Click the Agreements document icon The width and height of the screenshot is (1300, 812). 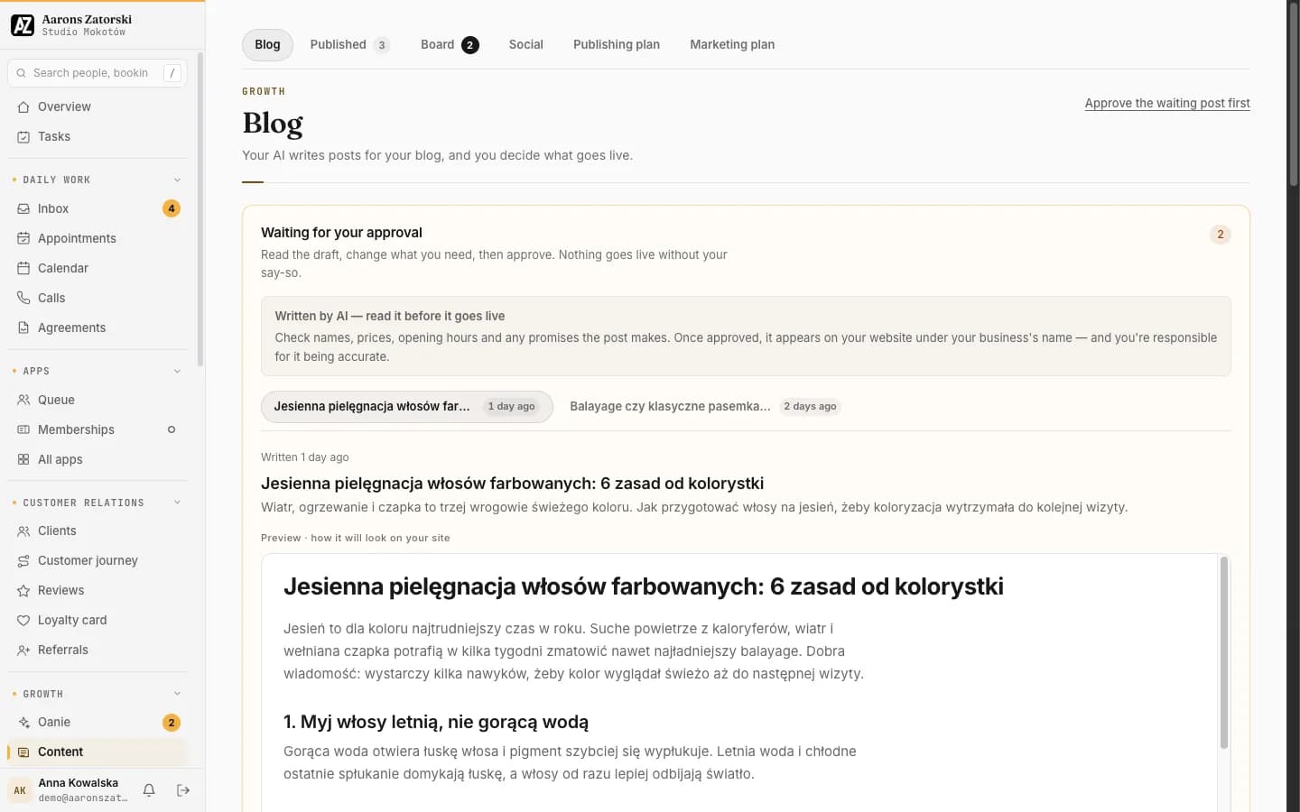23,328
